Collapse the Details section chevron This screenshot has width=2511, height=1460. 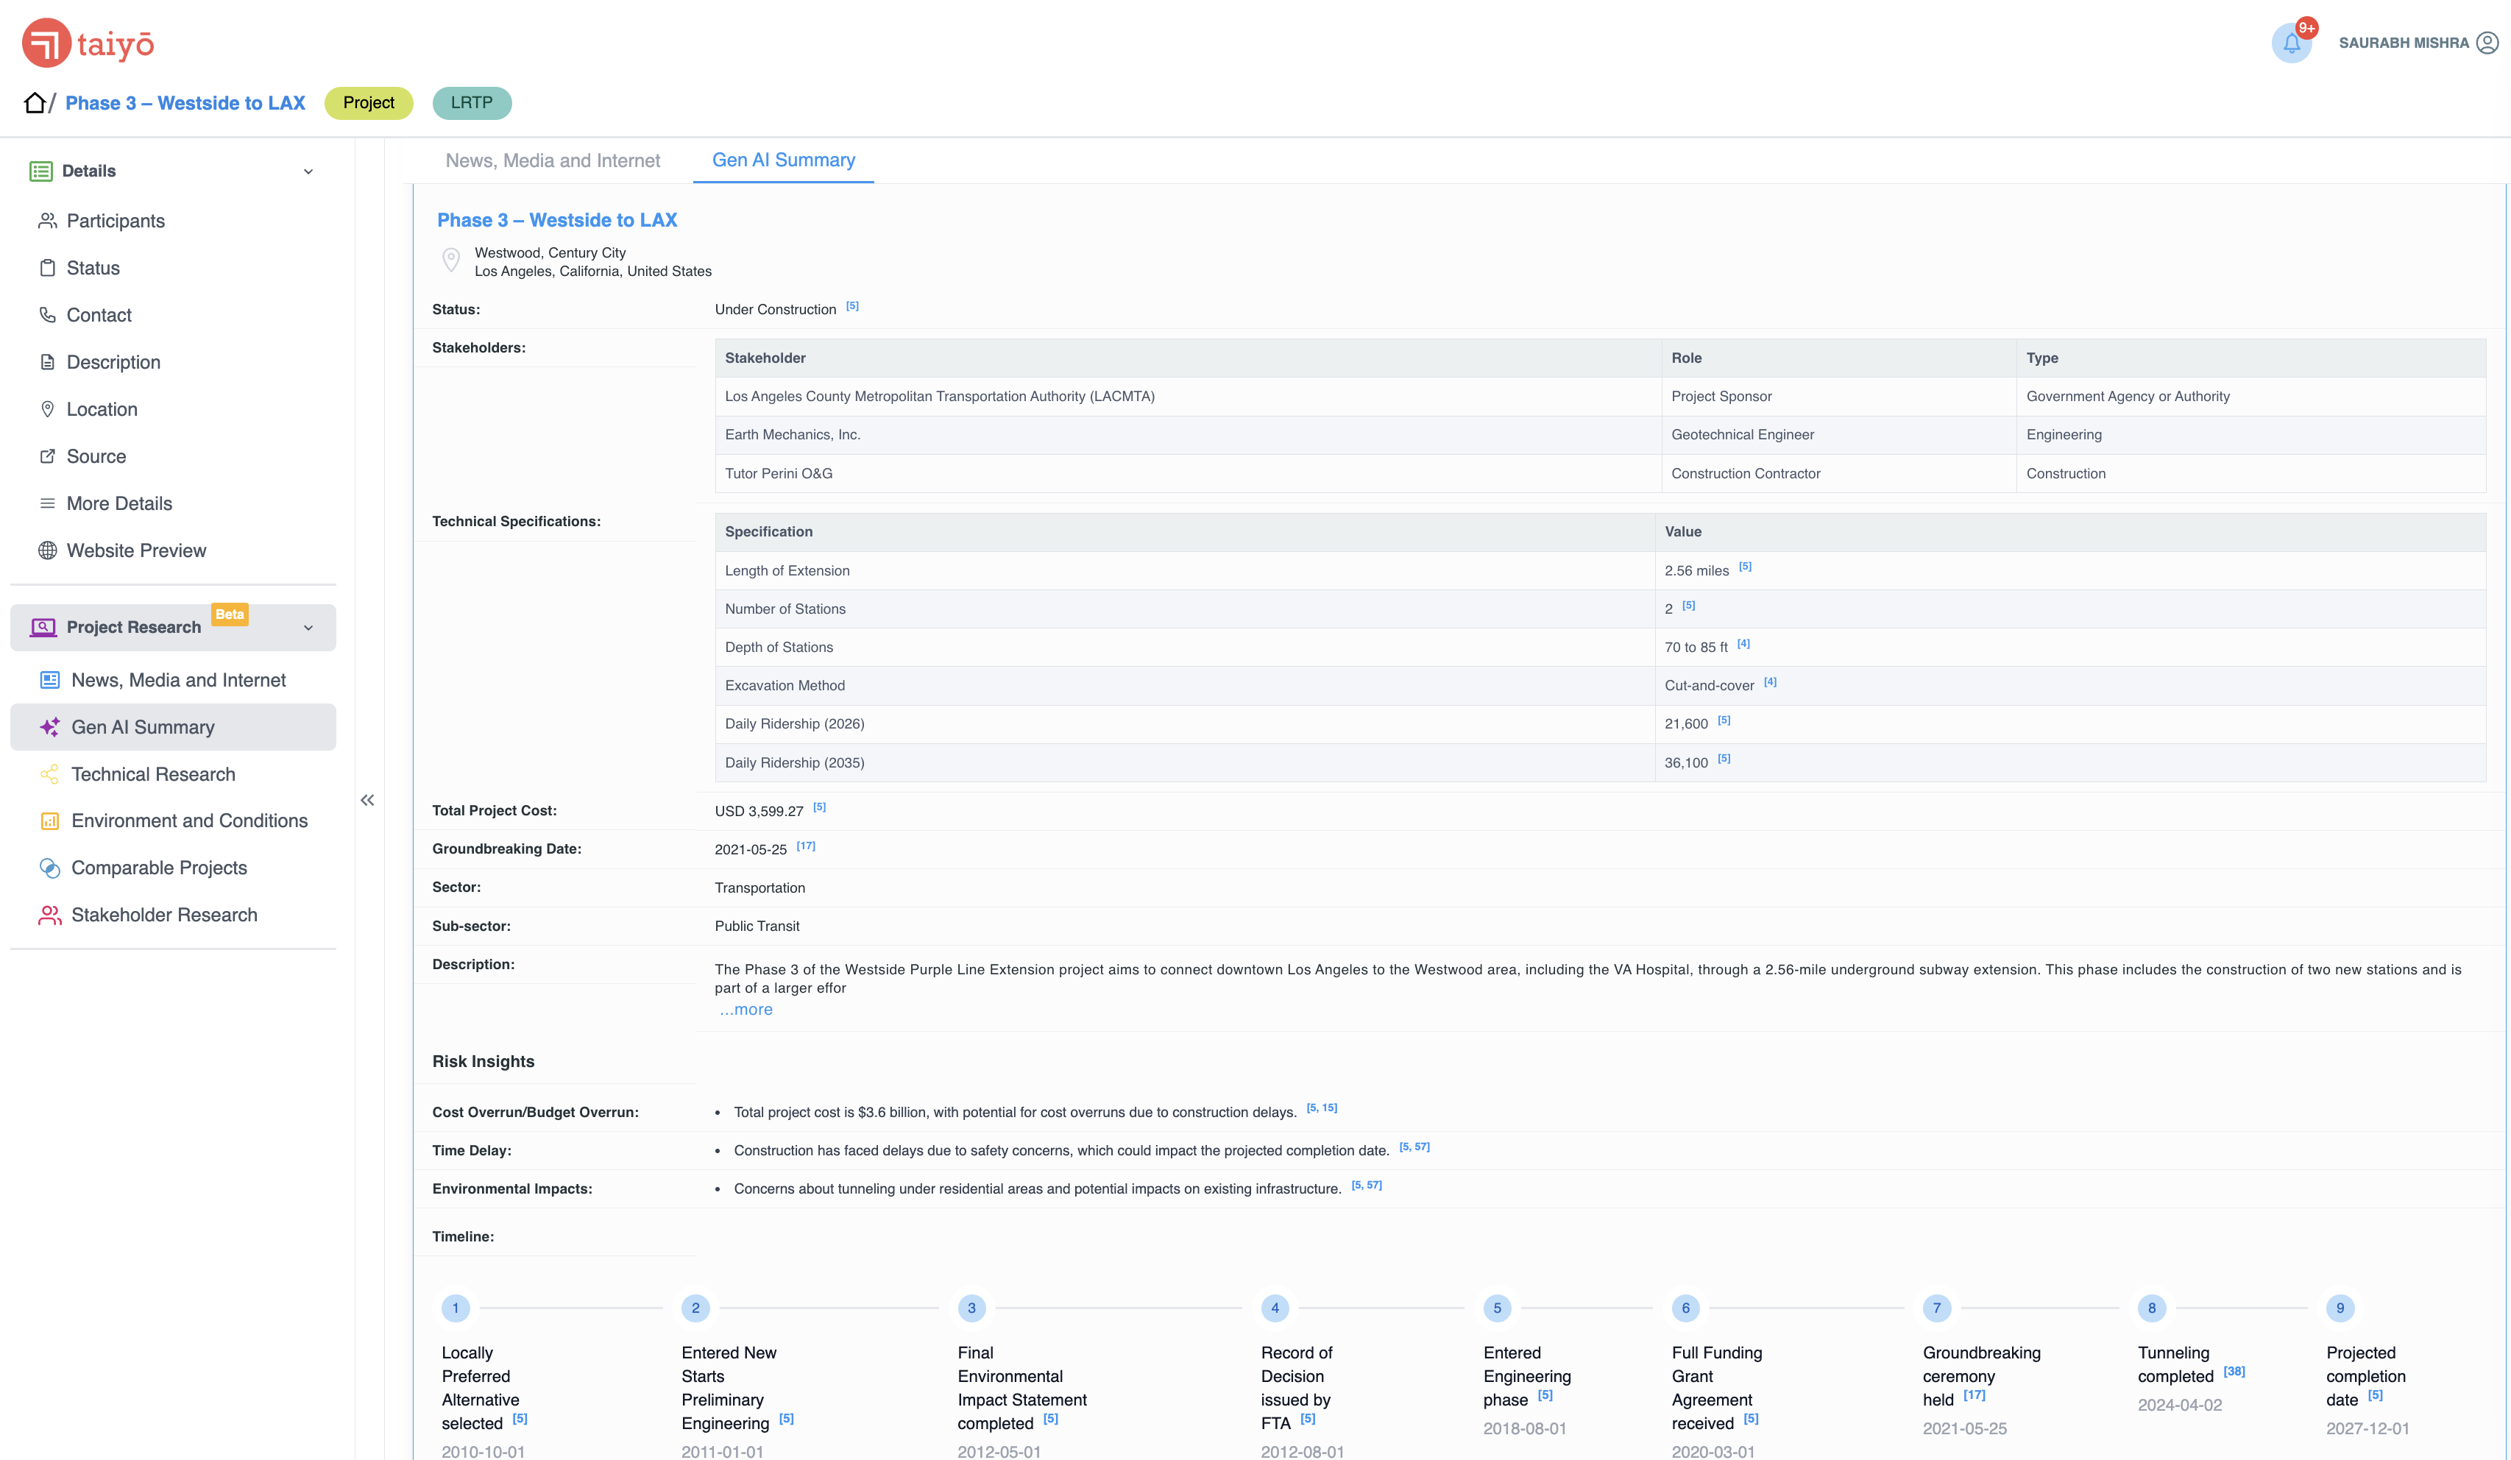[308, 171]
